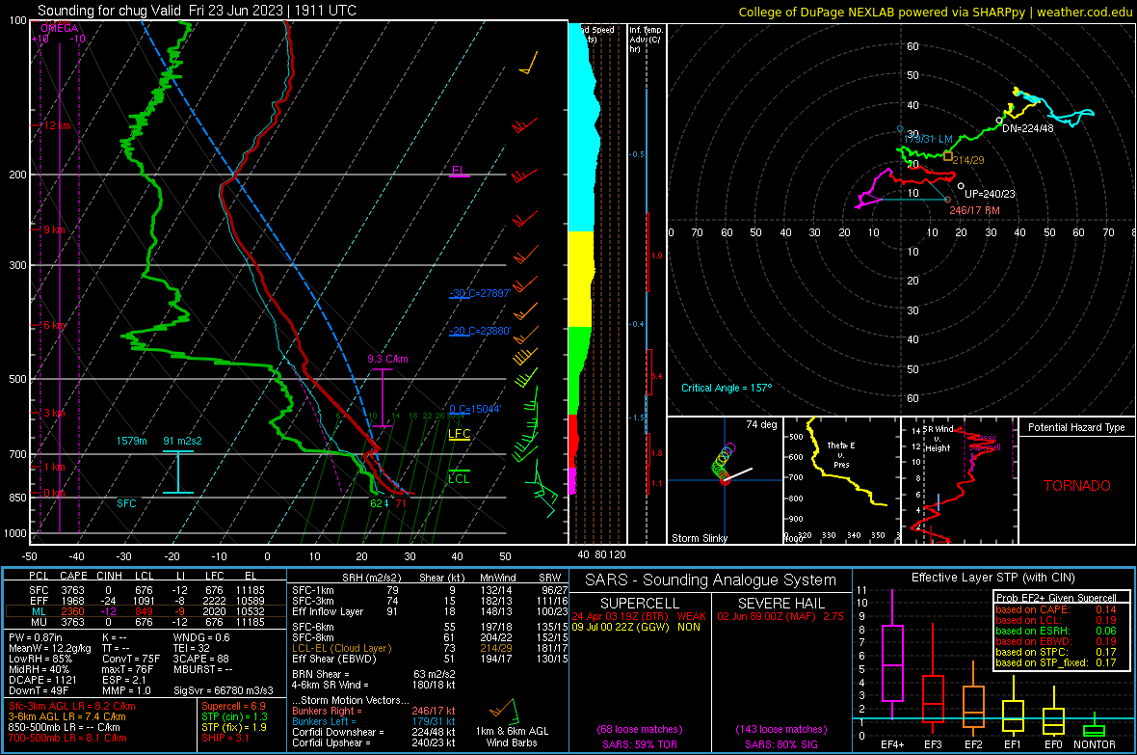1137x755 pixels.
Task: Select the 12 km height marker
Action: click(56, 125)
